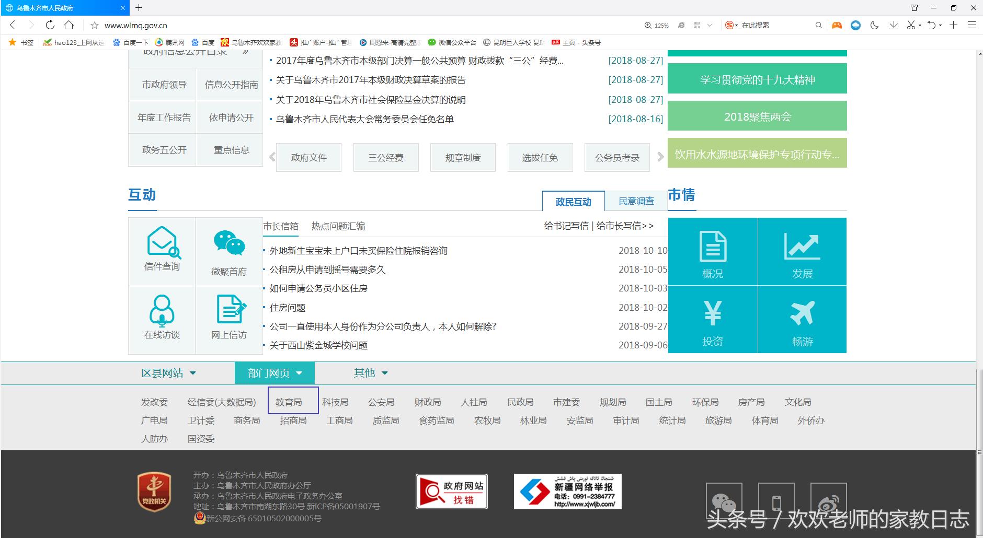Open the 其他 dropdown
983x538 pixels.
coord(370,372)
